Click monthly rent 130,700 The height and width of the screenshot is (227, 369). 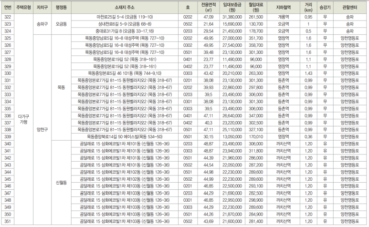point(256,24)
